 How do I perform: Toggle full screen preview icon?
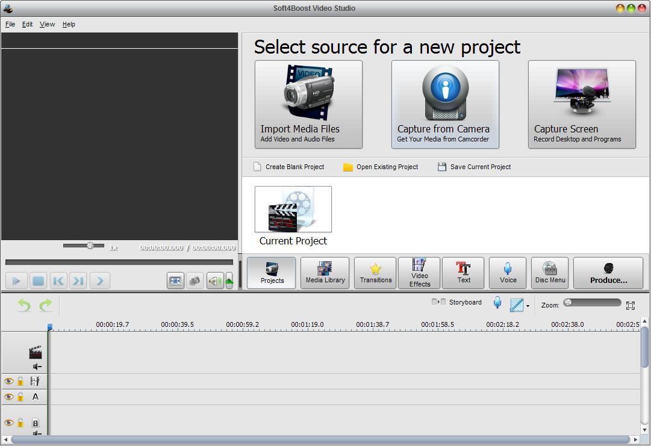click(x=176, y=281)
